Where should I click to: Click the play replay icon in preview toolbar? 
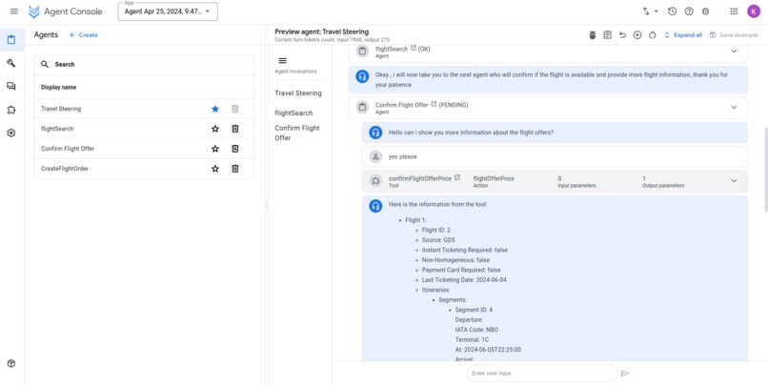[x=637, y=34]
